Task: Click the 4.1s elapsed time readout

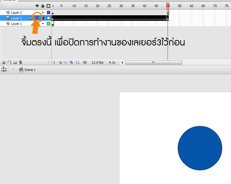Action: (112, 62)
